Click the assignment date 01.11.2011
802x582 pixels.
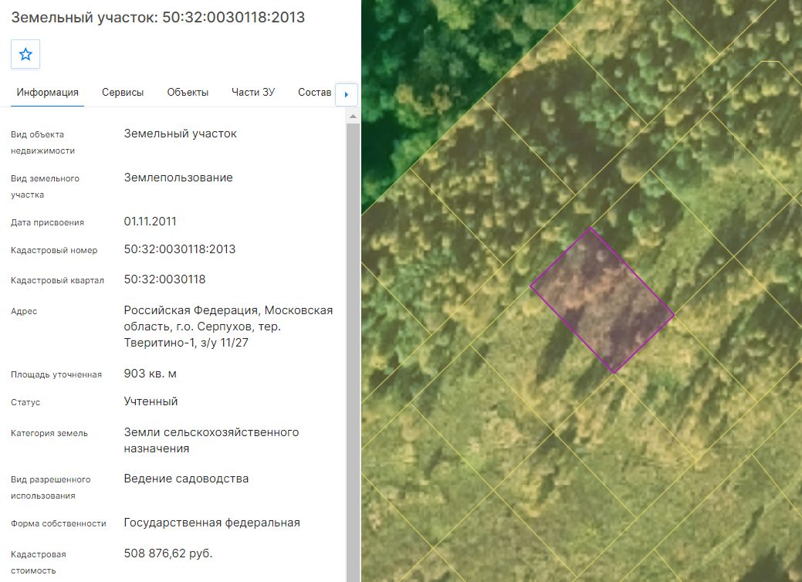point(150,222)
